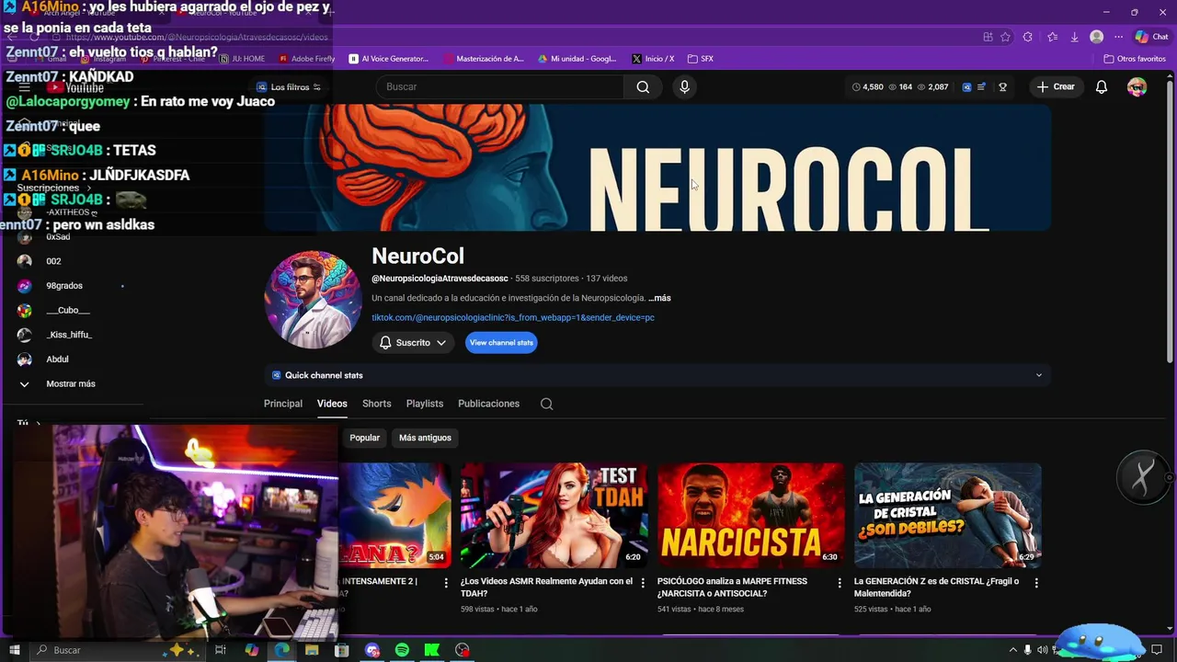Screen dimensions: 1177x662
Task: Open browser profile avatar
Action: [1096, 37]
